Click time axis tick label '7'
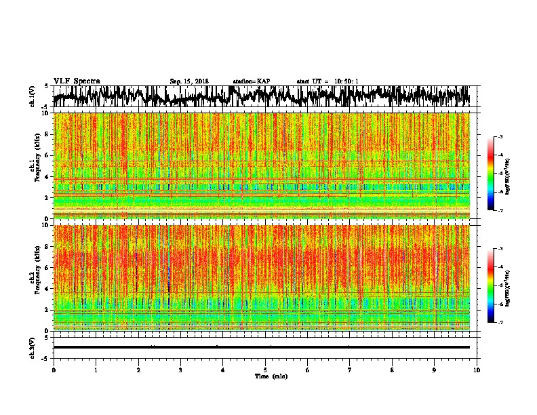Viewport: 537px width, 415px height. point(350,370)
